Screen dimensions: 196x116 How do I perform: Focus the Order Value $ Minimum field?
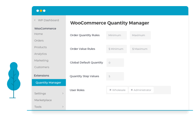pyautogui.click(x=116, y=49)
